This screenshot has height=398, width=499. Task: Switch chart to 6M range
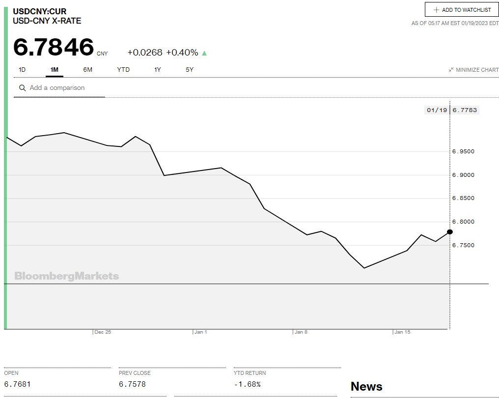87,70
